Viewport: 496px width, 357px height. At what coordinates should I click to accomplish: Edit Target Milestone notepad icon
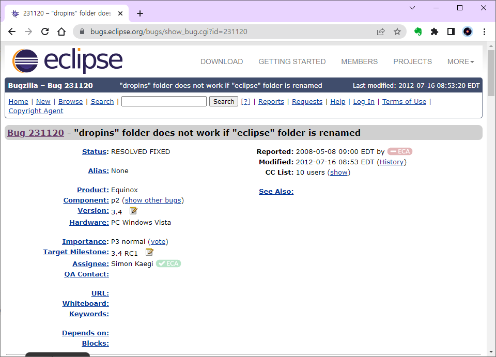(149, 252)
